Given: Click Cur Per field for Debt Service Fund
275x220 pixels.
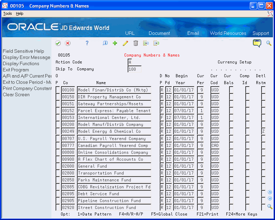Looking at the screenshot, I should [200, 194].
